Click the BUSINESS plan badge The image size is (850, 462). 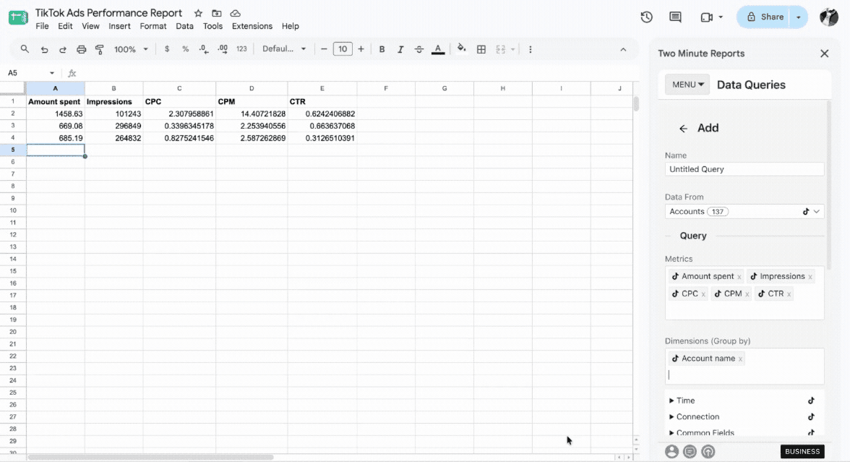pyautogui.click(x=802, y=451)
